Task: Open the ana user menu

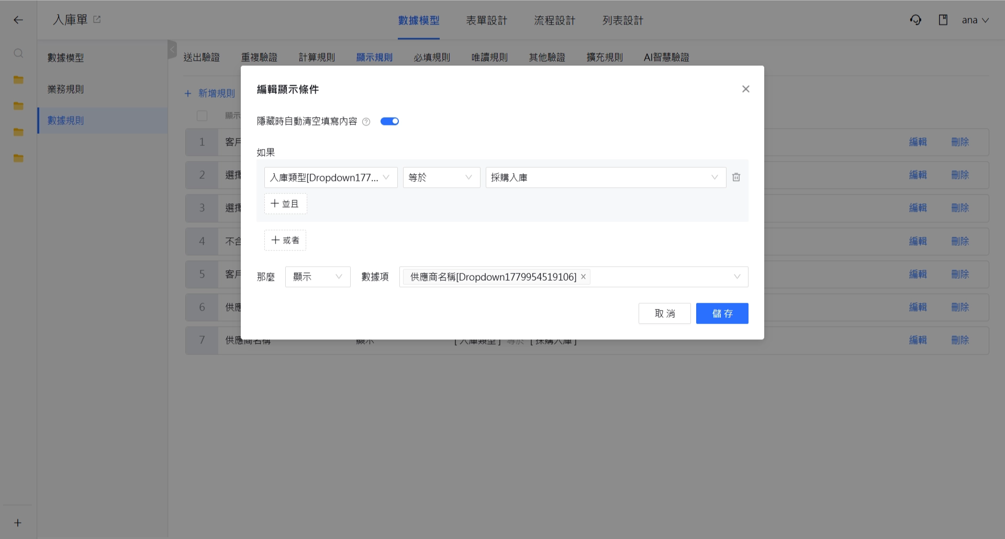Action: [x=975, y=20]
